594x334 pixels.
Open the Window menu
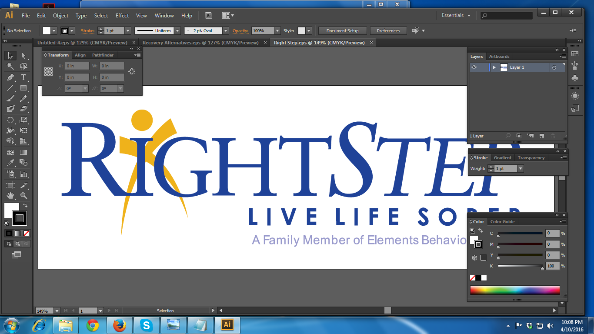click(x=164, y=16)
